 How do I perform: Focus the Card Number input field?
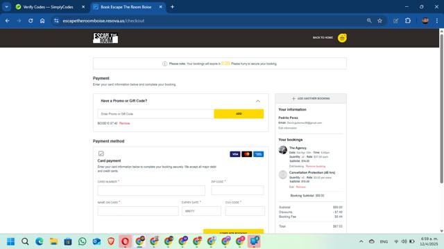pyautogui.click(x=151, y=190)
